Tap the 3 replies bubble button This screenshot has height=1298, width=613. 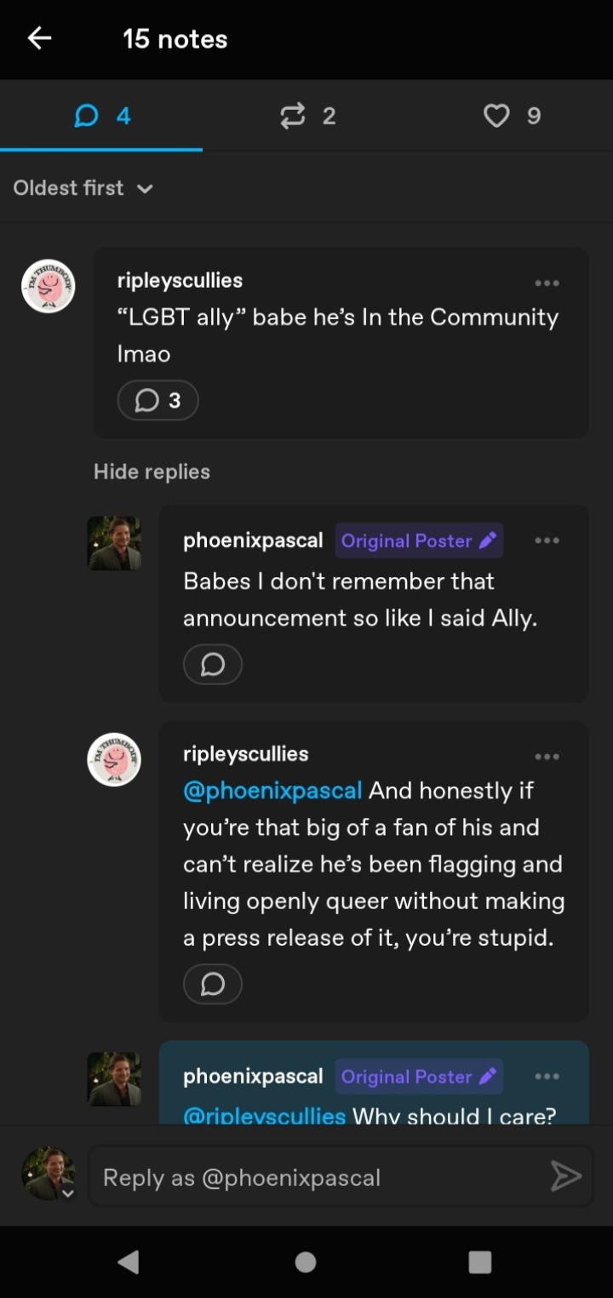click(158, 400)
